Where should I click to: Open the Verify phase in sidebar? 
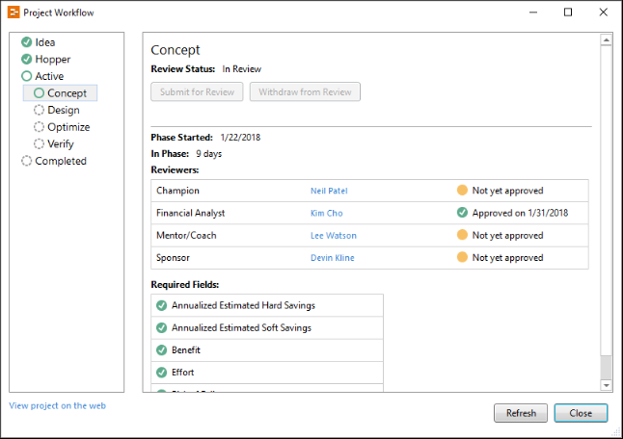(60, 144)
